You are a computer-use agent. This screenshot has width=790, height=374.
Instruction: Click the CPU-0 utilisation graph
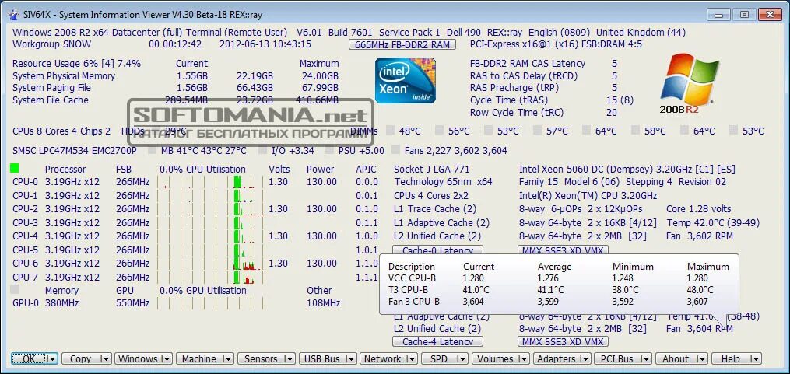(212, 182)
